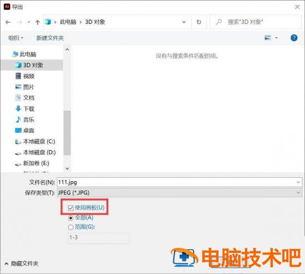Open the 组织 menu
Image resolution: width=305 pixels, height=274 pixels.
16,38
